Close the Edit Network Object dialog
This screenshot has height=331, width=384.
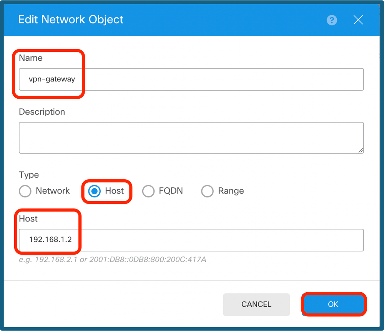tap(358, 20)
